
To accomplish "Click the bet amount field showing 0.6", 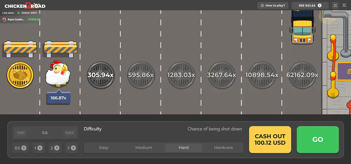I will [x=45, y=133].
